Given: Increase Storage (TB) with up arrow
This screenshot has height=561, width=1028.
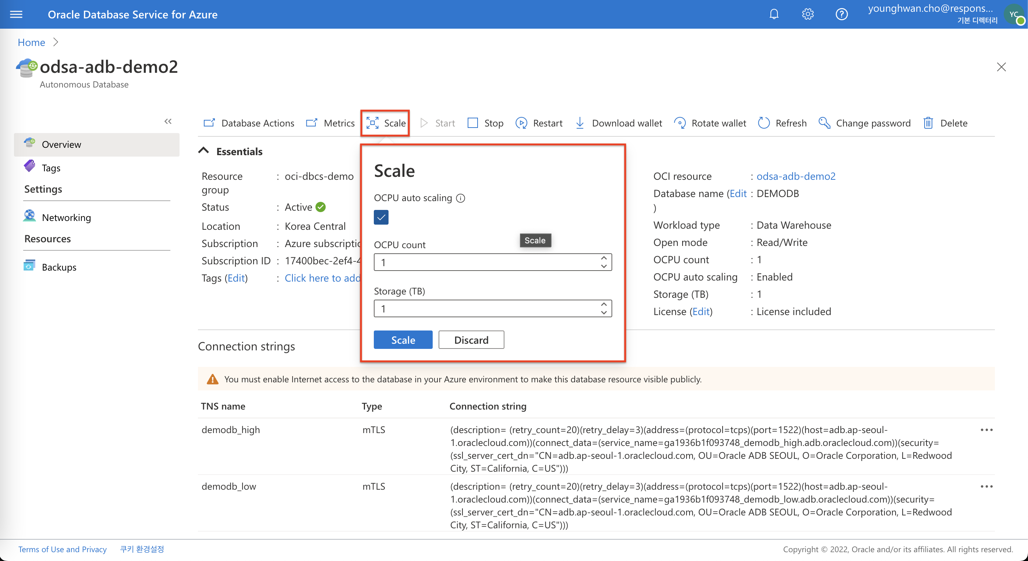Looking at the screenshot, I should tap(604, 305).
